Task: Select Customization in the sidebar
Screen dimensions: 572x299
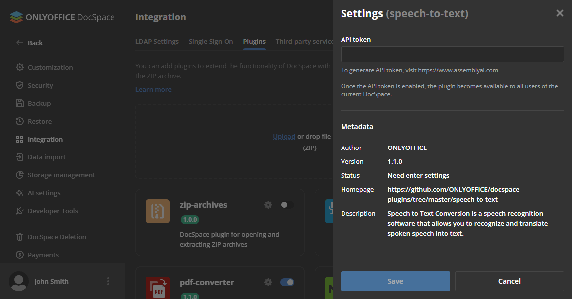Action: tap(50, 67)
